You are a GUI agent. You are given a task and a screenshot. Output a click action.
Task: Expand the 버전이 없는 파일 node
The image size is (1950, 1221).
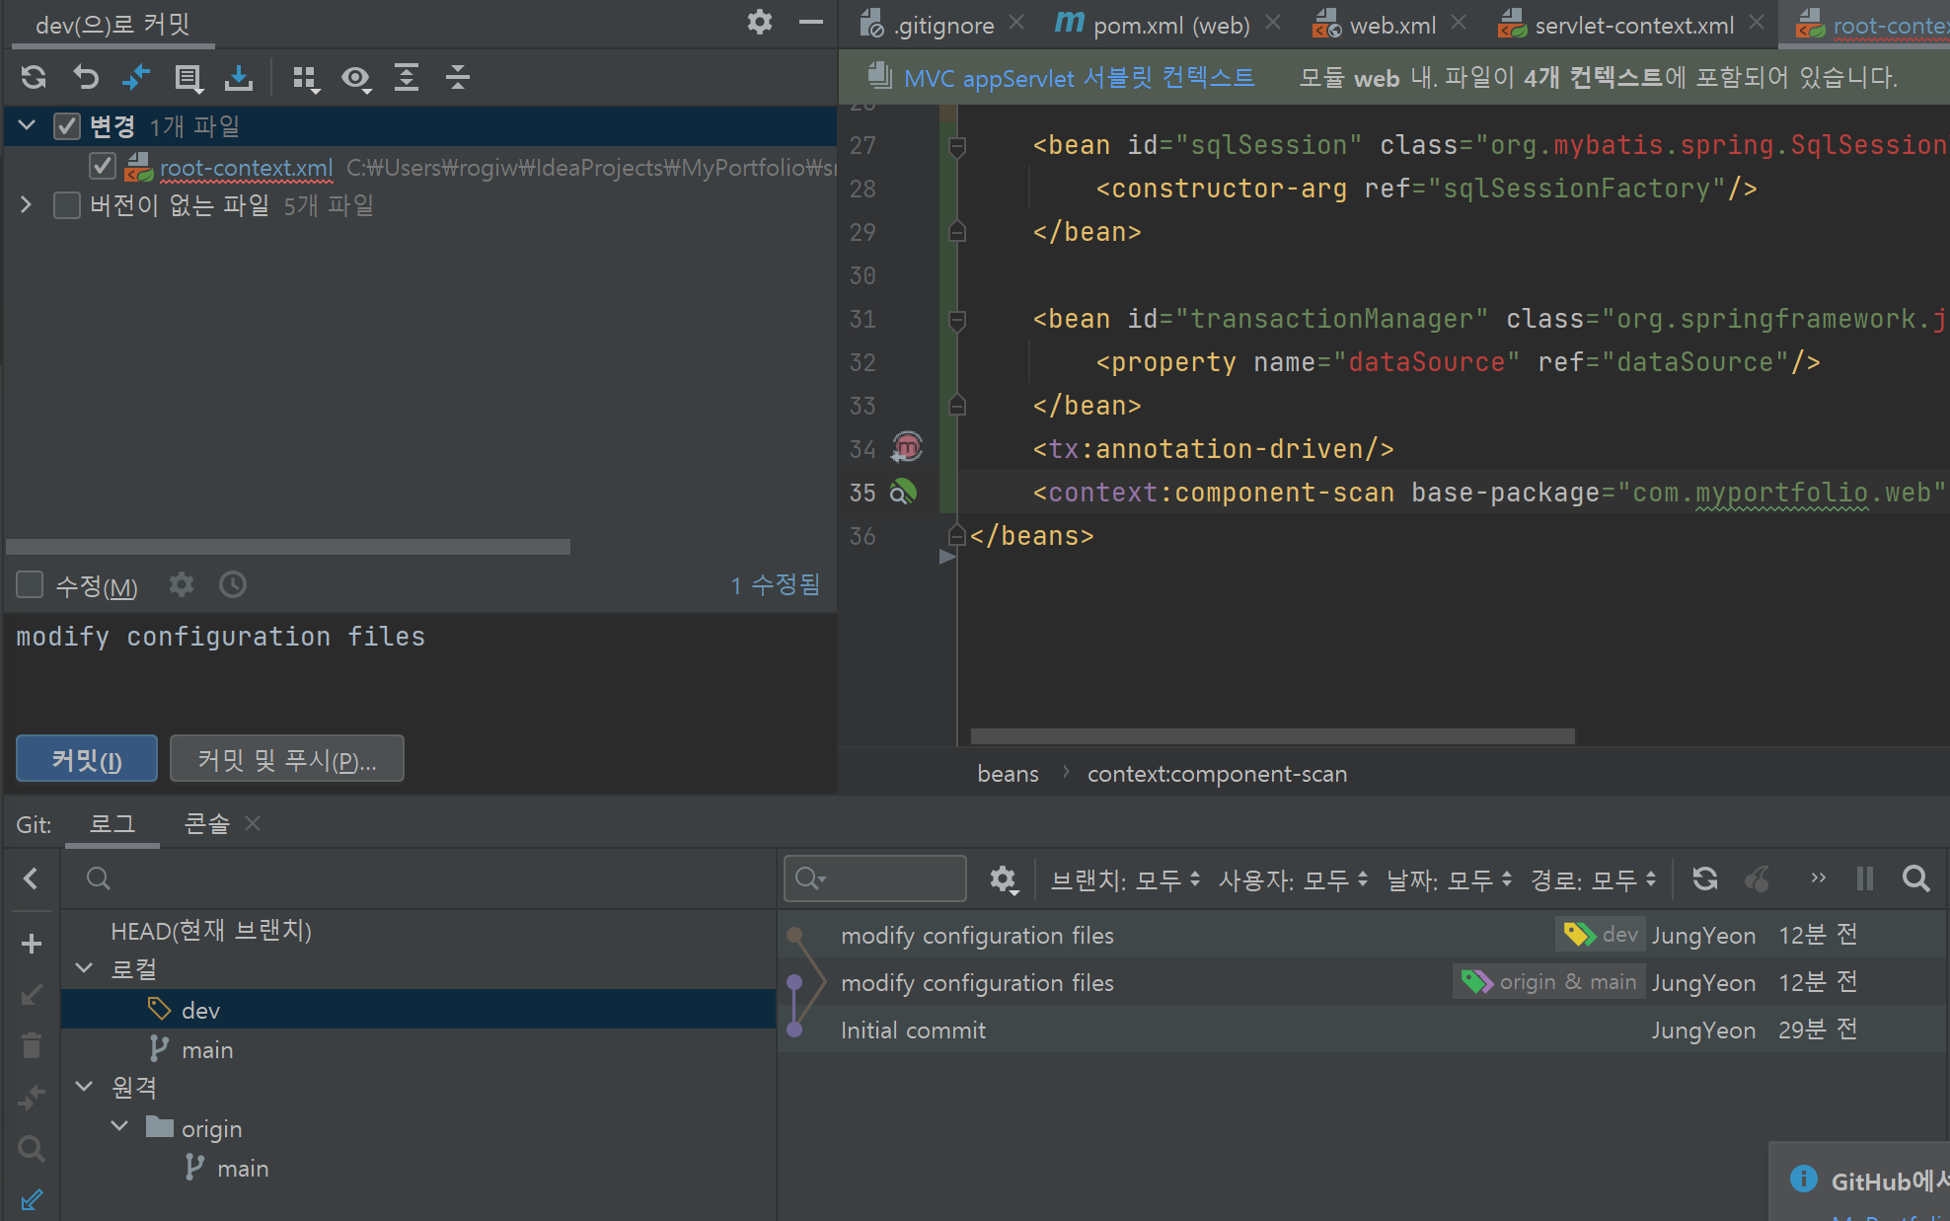27,205
